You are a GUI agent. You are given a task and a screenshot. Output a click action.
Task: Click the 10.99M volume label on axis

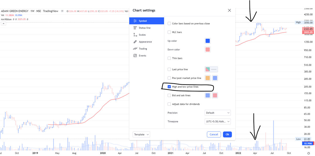coord(308,143)
